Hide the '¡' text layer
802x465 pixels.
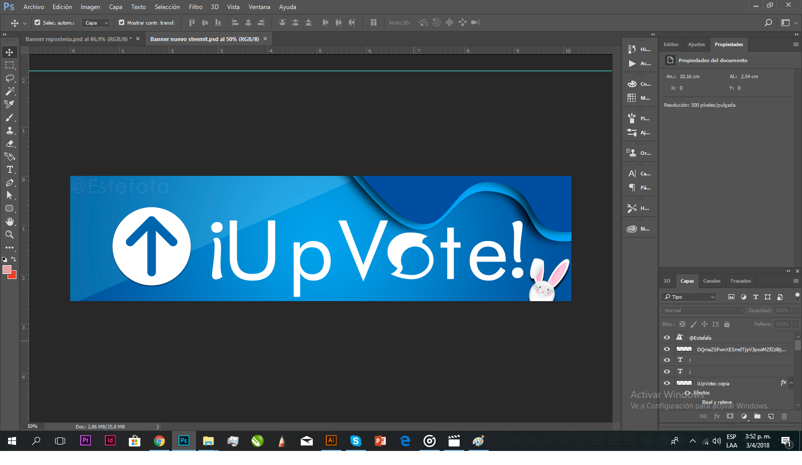(x=667, y=372)
